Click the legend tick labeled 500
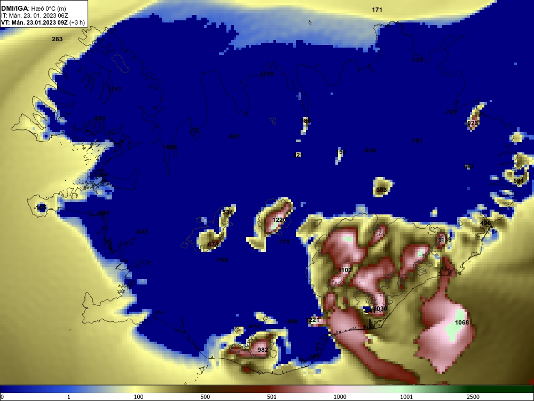The image size is (534, 401). click(x=205, y=397)
